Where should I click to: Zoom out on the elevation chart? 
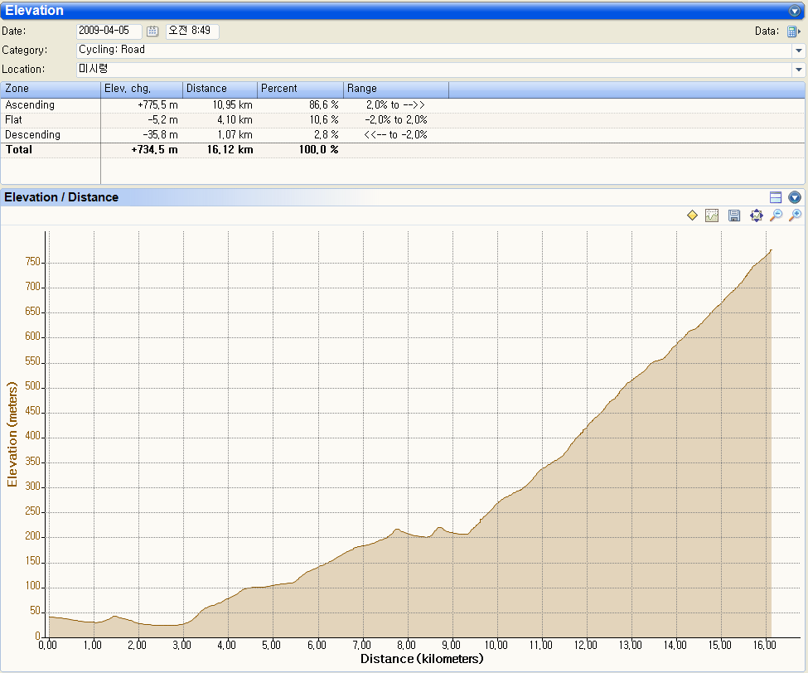776,215
